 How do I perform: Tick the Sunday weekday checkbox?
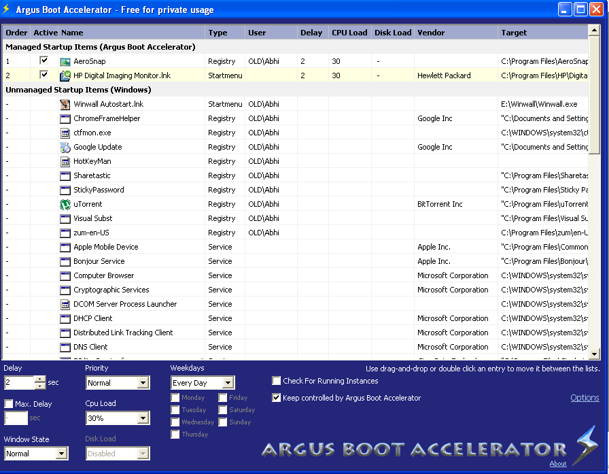click(x=222, y=422)
